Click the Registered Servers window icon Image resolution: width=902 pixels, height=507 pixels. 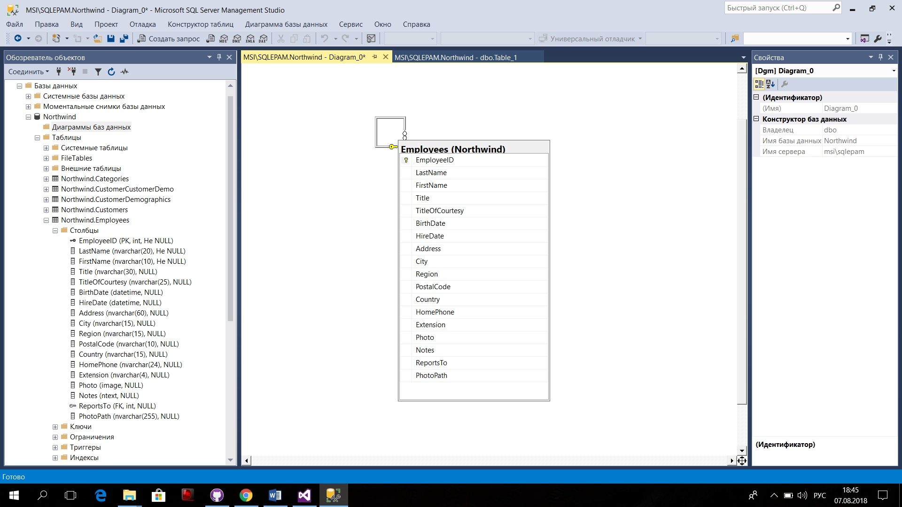coord(864,38)
